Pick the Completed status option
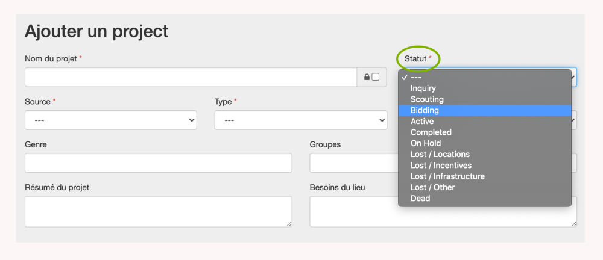 (x=431, y=132)
